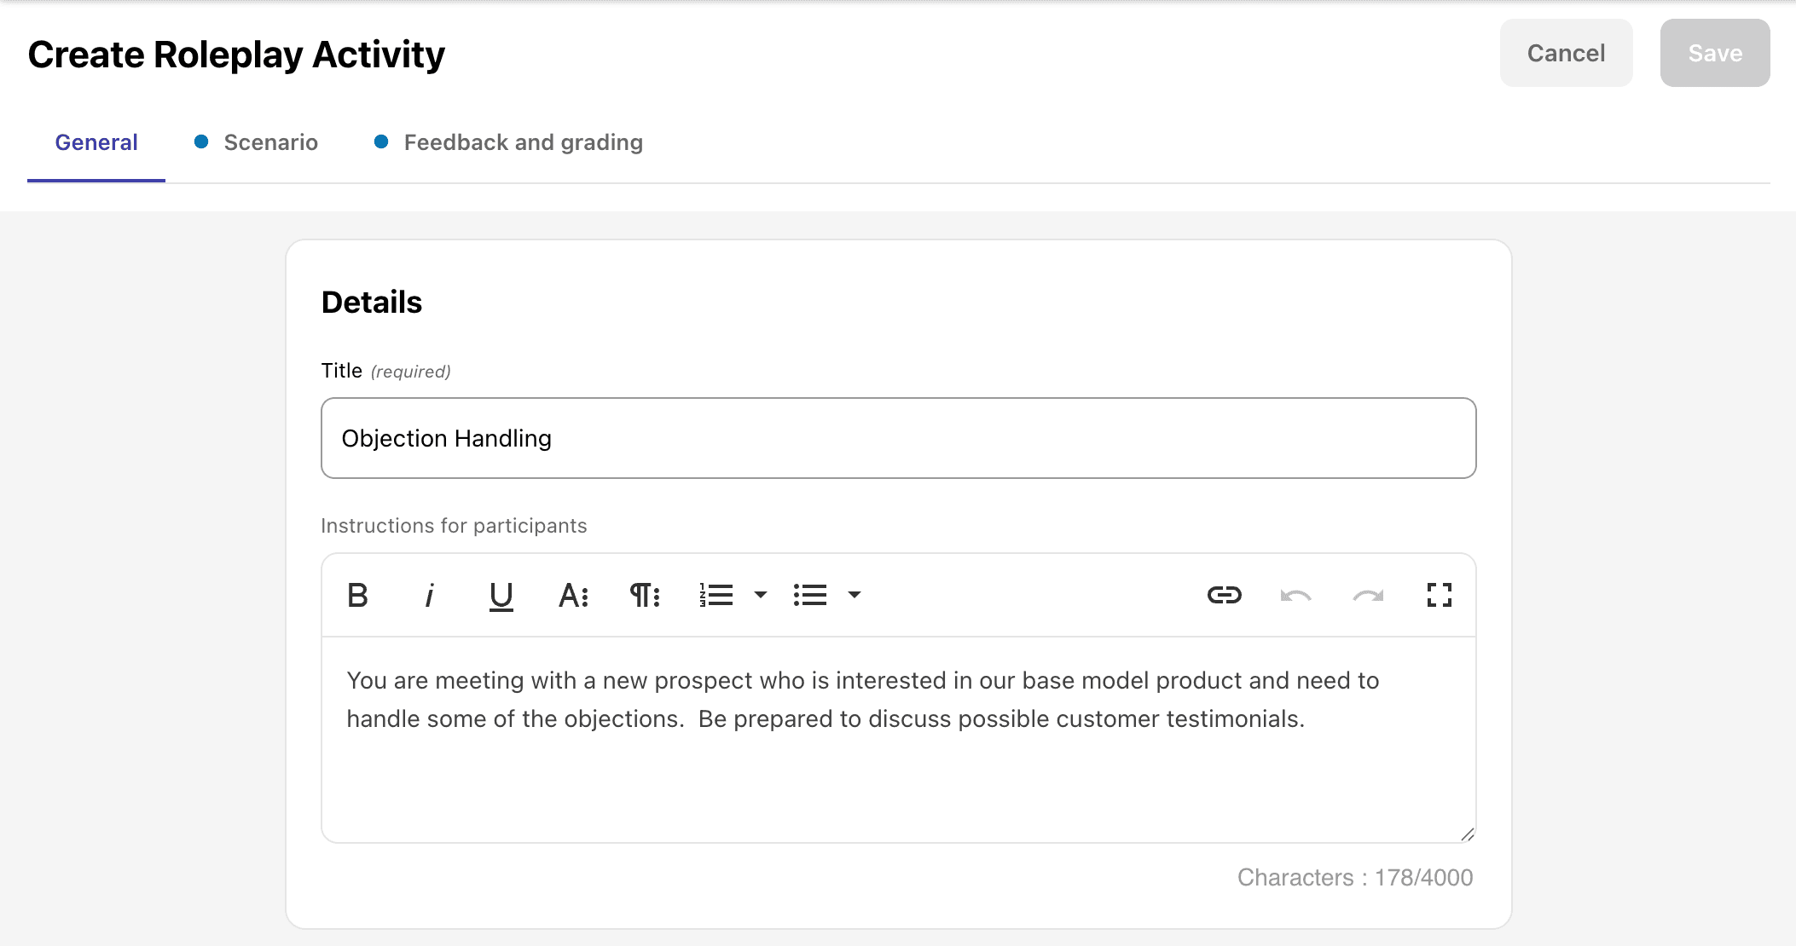Viewport: 1796px width, 946px height.
Task: Open the Feedback and grading tab
Action: 522,142
